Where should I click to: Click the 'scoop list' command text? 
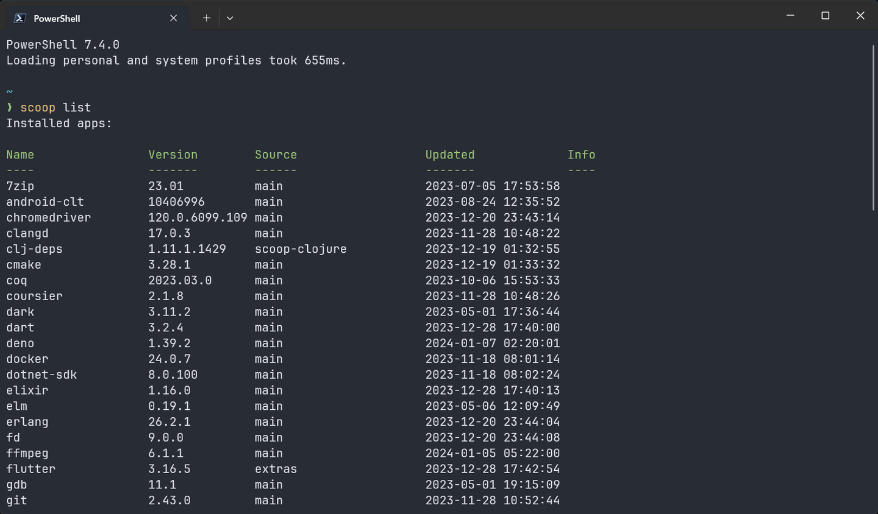coord(55,108)
